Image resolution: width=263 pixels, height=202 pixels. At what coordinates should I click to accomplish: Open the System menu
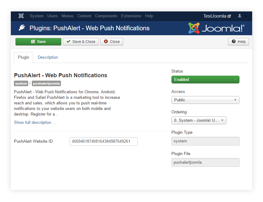37,16
